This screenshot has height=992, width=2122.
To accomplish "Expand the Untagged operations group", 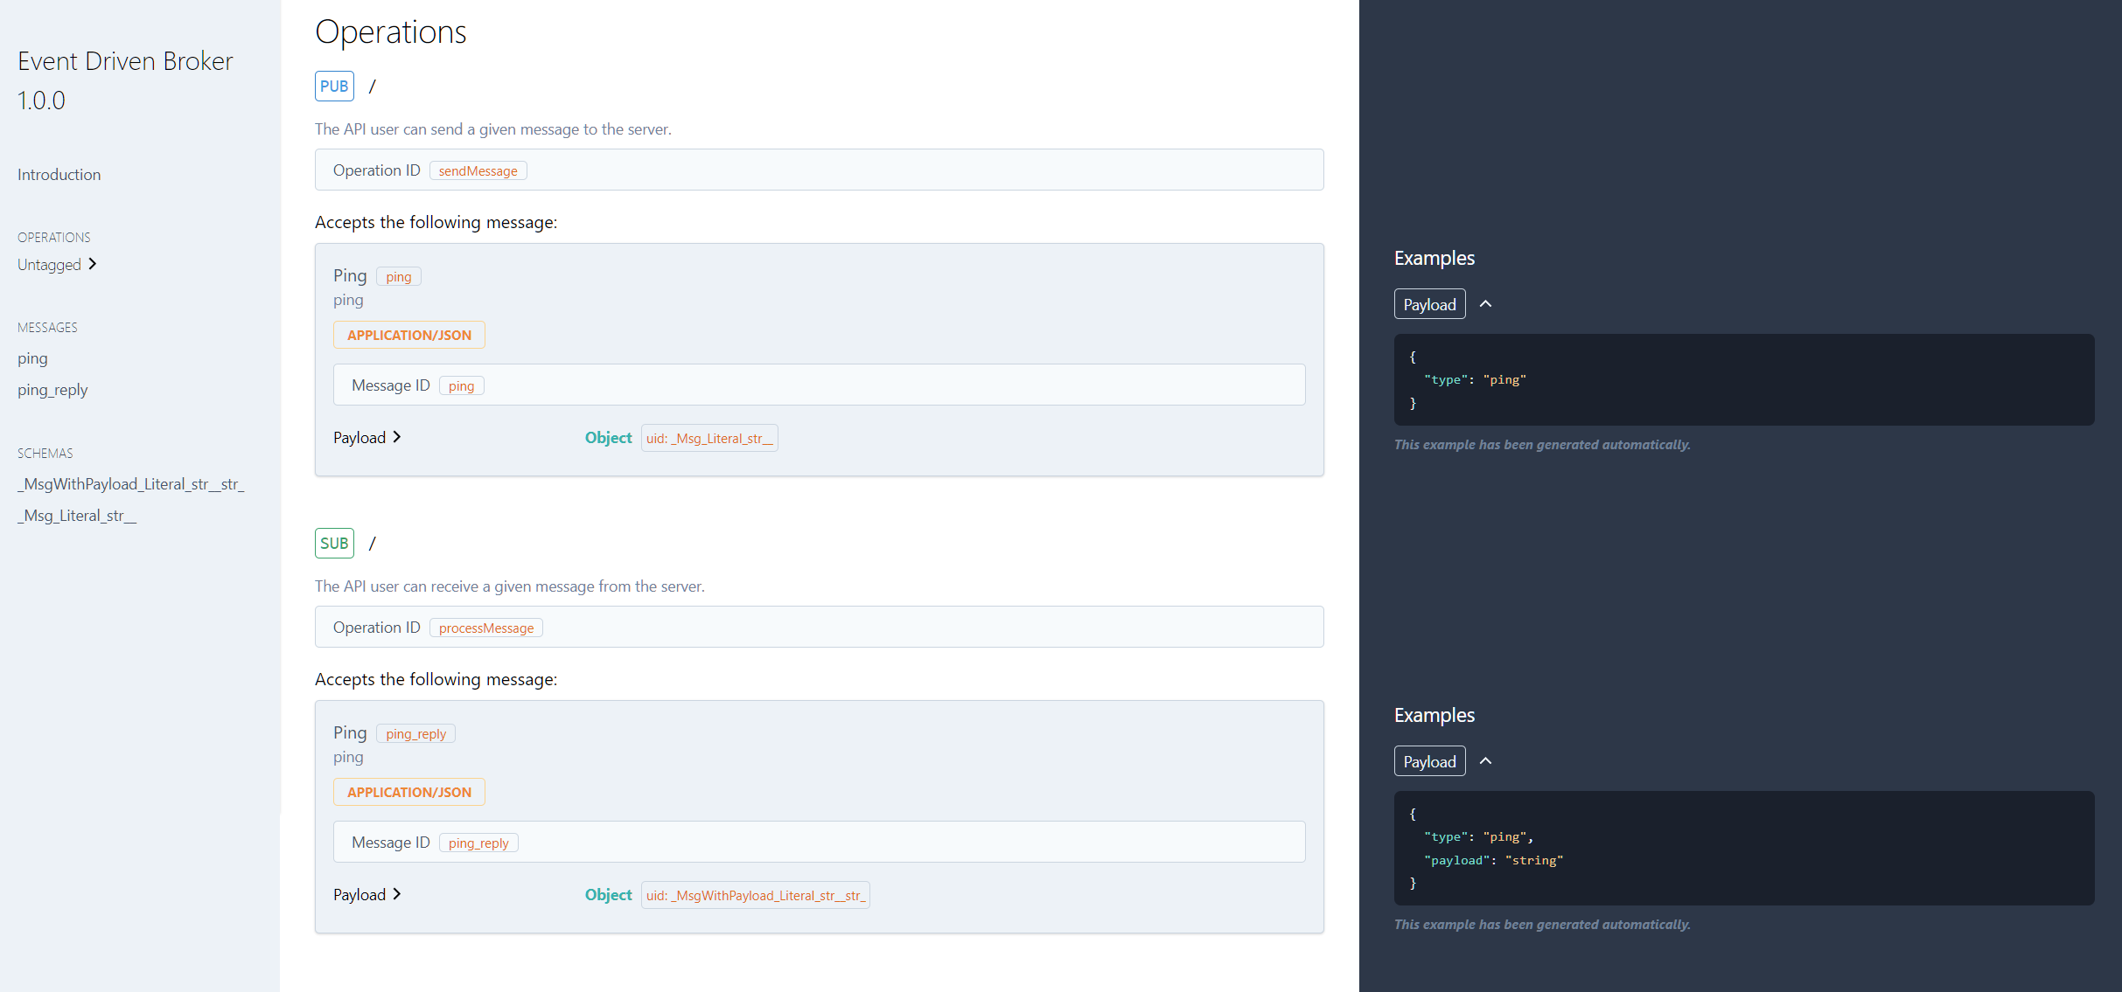I will (56, 264).
